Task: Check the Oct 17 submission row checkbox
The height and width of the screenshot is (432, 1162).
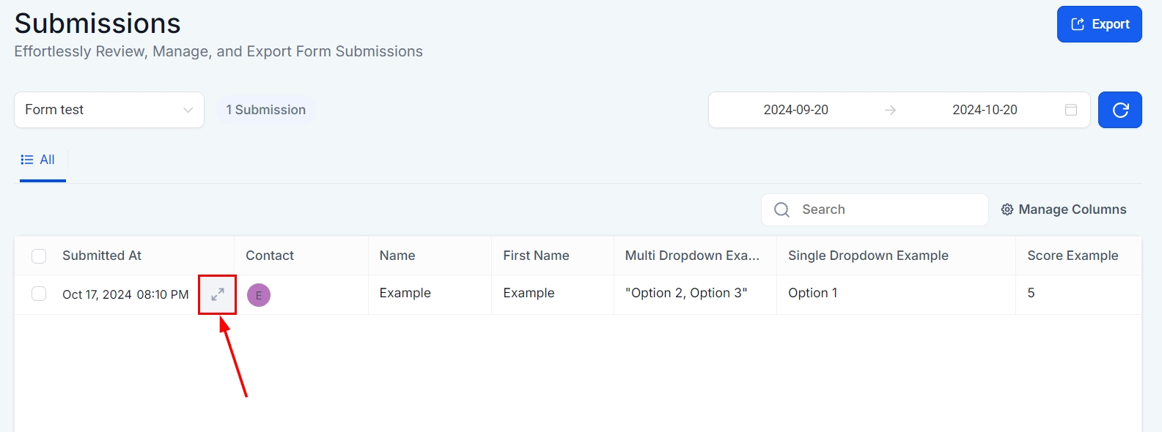Action: 39,294
